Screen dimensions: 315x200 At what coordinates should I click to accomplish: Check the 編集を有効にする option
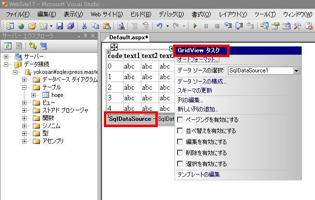click(x=180, y=141)
